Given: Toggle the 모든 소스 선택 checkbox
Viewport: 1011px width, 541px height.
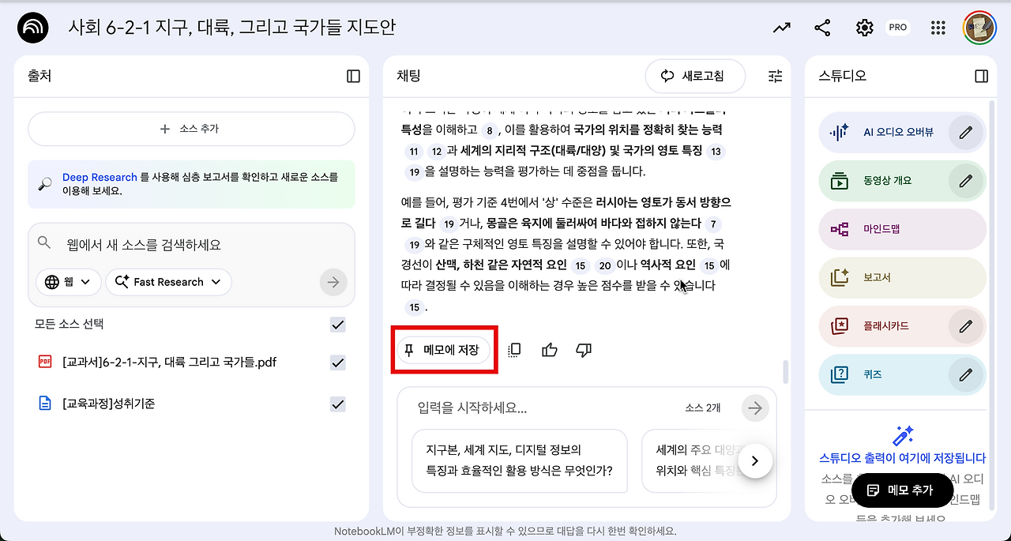Looking at the screenshot, I should tap(338, 325).
